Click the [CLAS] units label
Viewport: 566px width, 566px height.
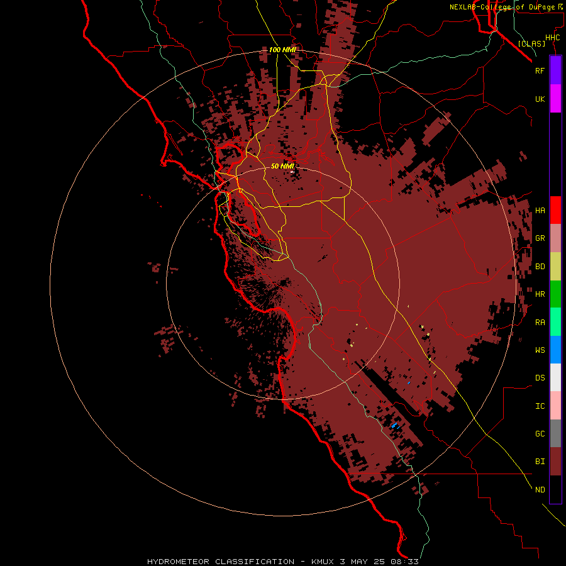tap(531, 43)
